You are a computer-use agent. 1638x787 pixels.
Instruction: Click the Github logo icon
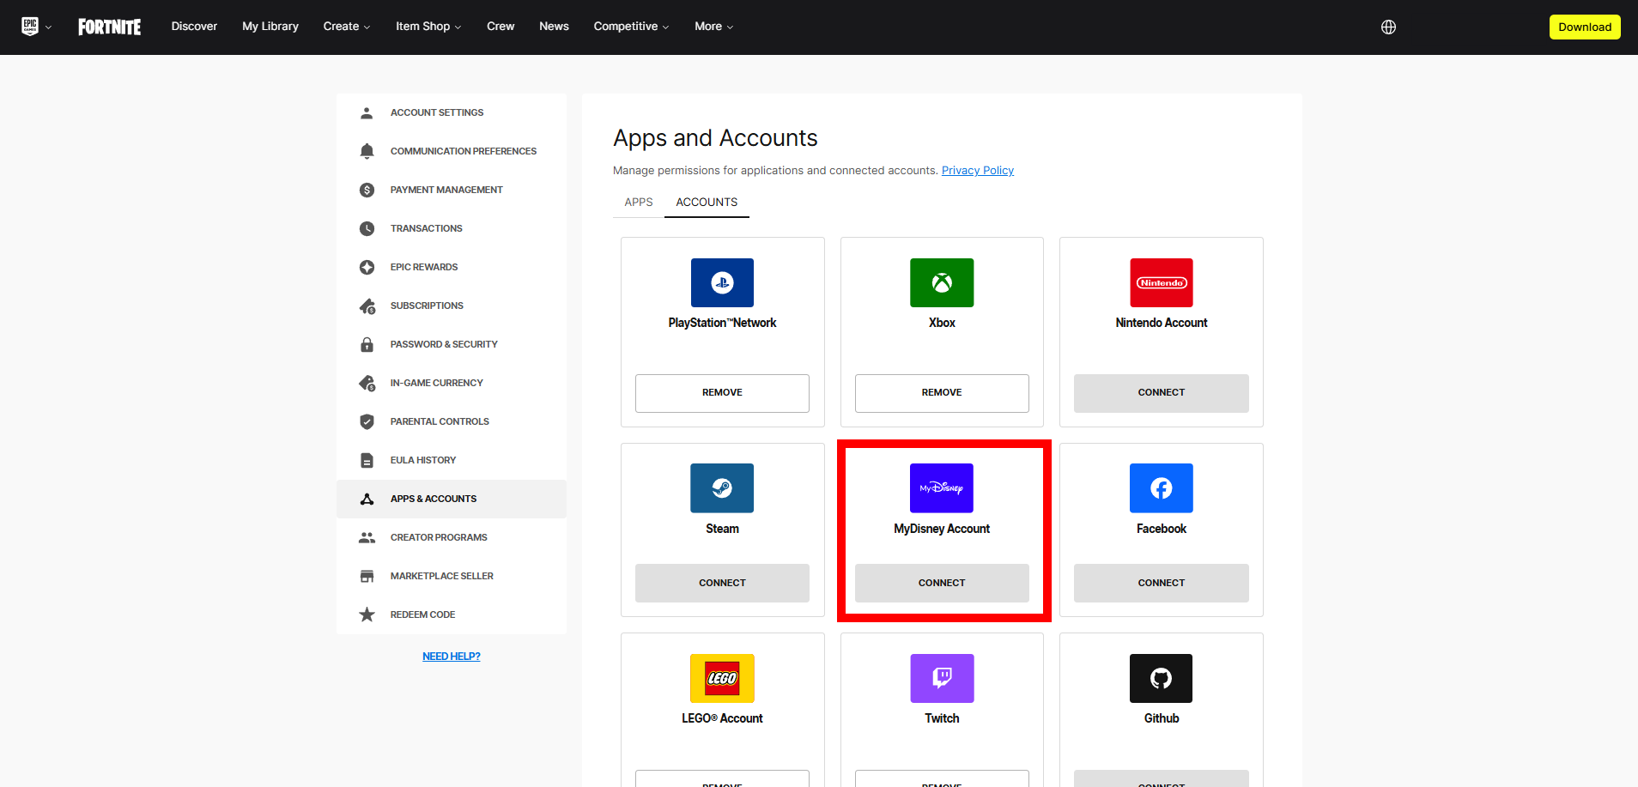click(1161, 678)
